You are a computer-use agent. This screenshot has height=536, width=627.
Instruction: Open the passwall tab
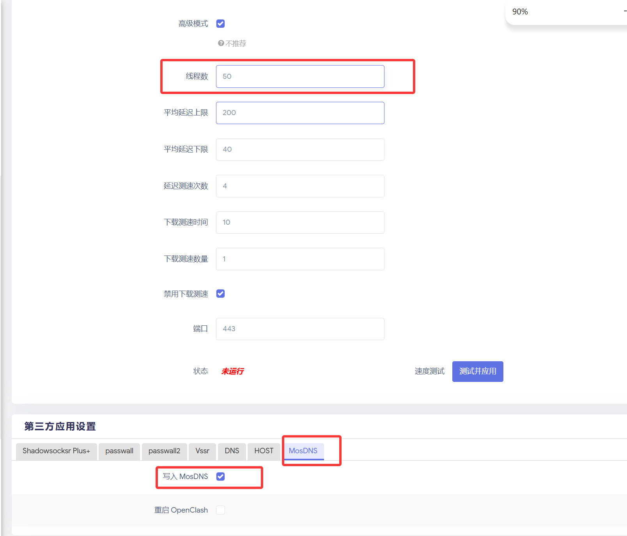coord(119,451)
